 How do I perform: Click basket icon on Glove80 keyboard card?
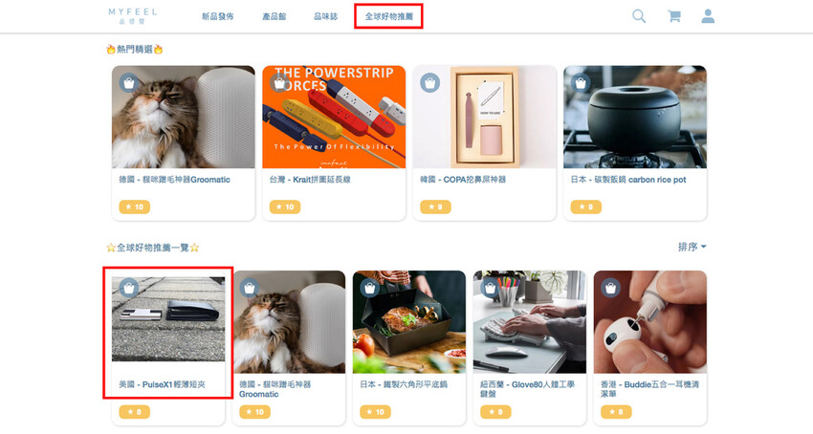click(x=490, y=287)
